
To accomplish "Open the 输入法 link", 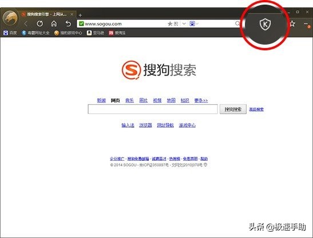I will click(x=128, y=125).
